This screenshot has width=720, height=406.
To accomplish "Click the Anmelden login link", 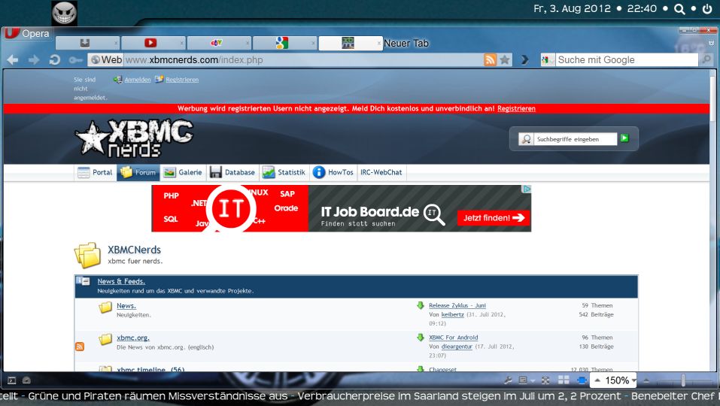I will tap(137, 80).
